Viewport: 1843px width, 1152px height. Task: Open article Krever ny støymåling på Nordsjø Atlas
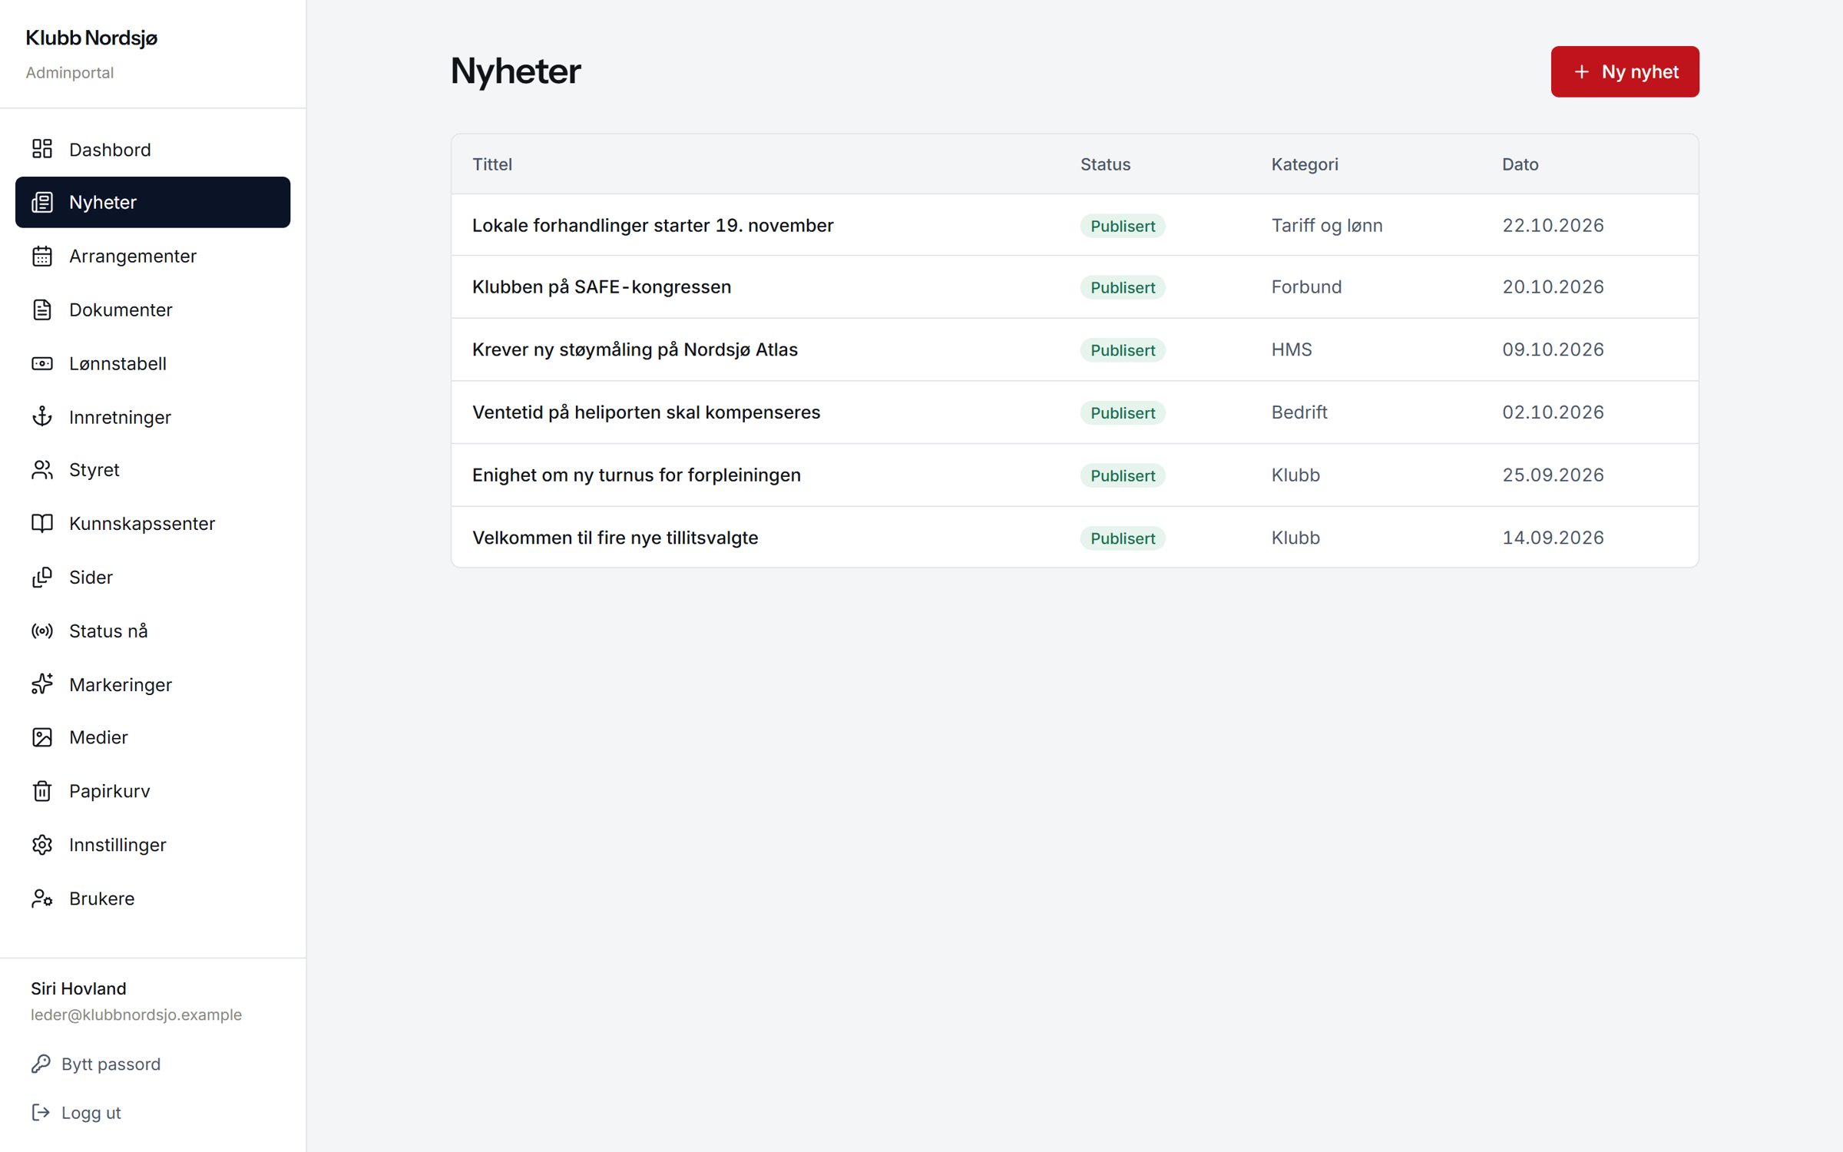(635, 349)
